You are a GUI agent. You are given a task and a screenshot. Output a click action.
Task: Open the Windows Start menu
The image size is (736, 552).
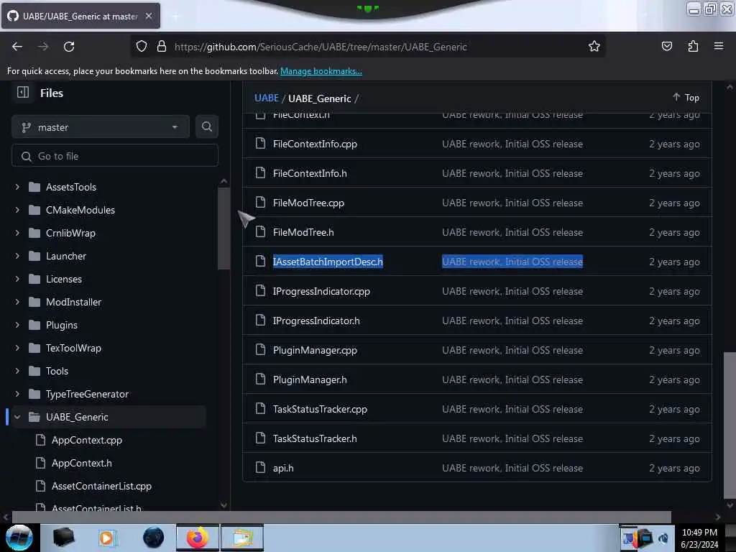coord(19,538)
